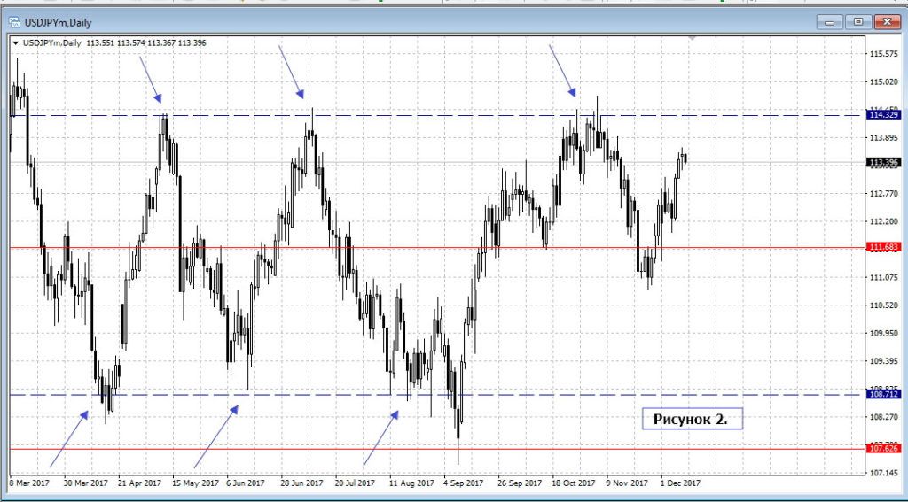This screenshot has height=502, width=908.
Task: Select the 113.396 current price label
Action: [x=883, y=162]
